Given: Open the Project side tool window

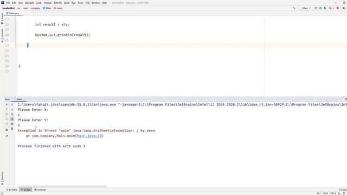Looking at the screenshot, I should point(2,18).
